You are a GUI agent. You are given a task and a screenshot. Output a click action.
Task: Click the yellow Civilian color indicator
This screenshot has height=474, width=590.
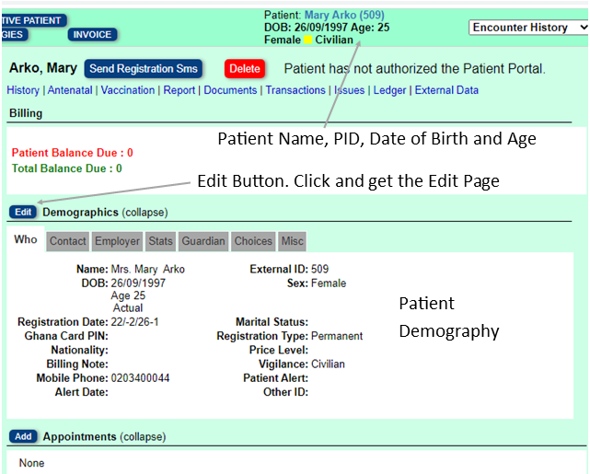(x=308, y=40)
